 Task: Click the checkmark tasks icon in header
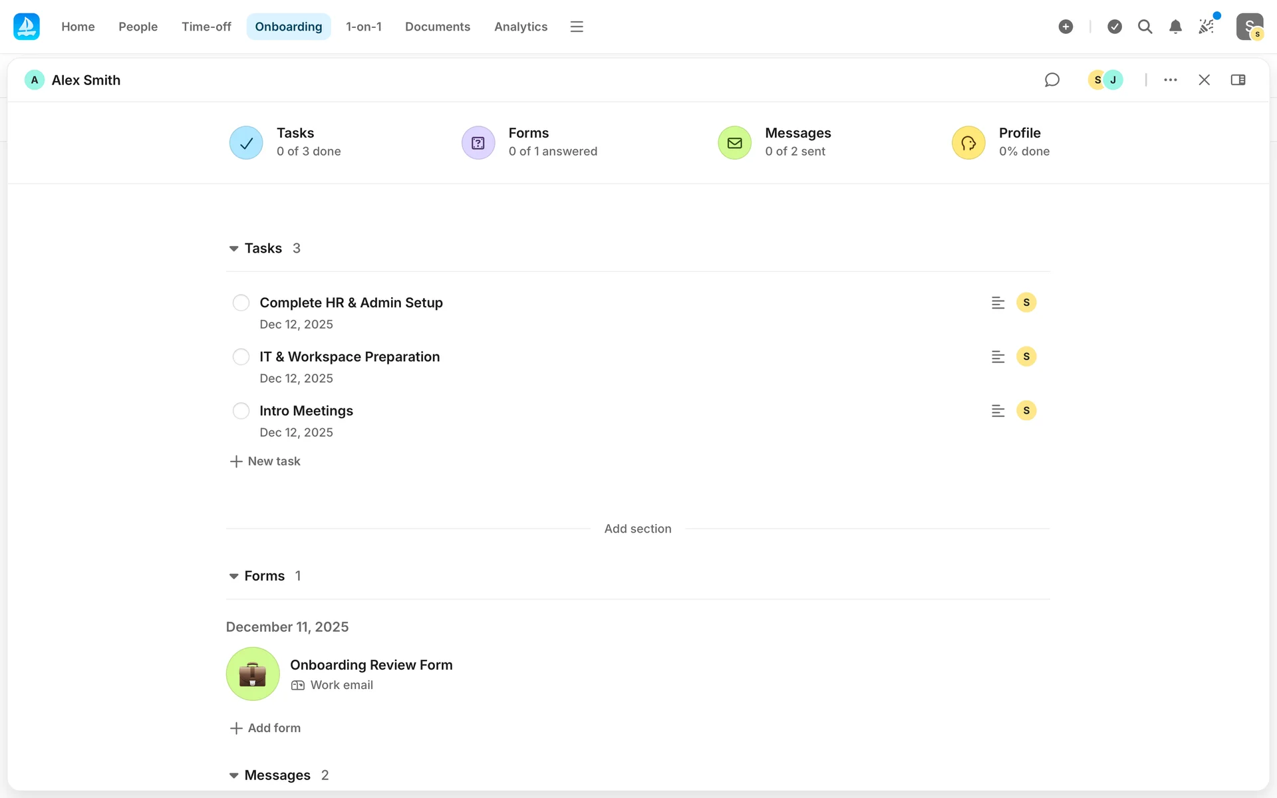(x=1115, y=27)
